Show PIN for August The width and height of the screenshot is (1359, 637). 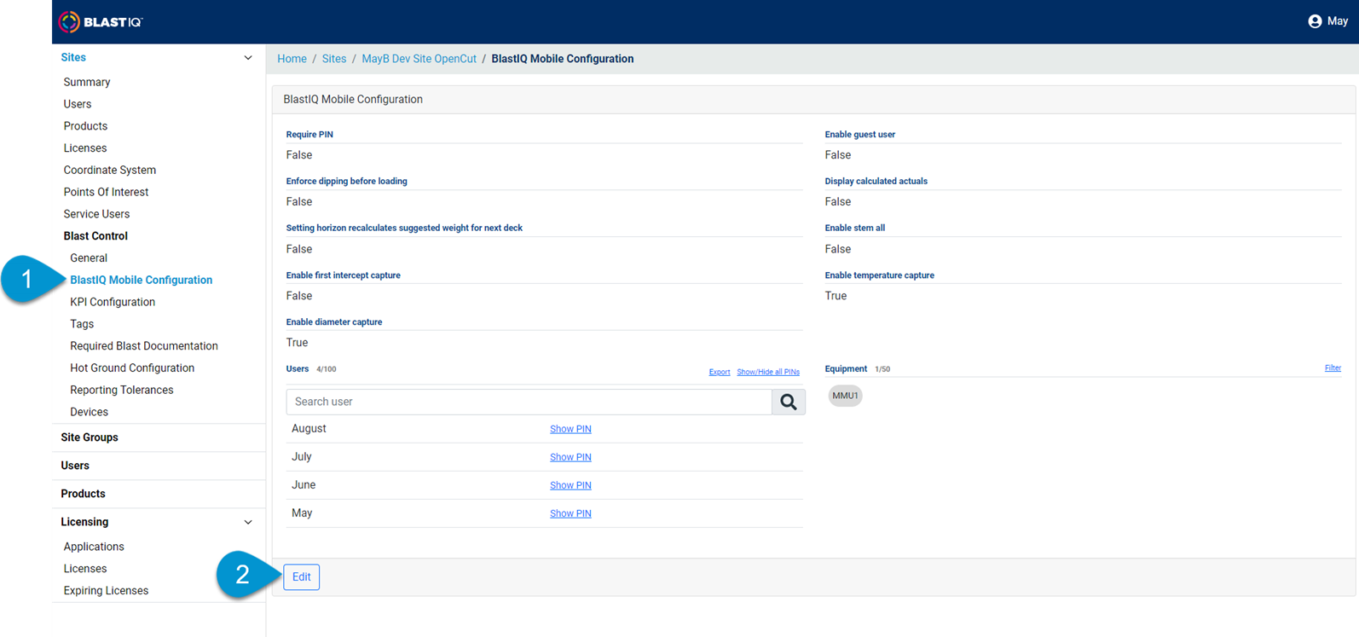click(570, 429)
